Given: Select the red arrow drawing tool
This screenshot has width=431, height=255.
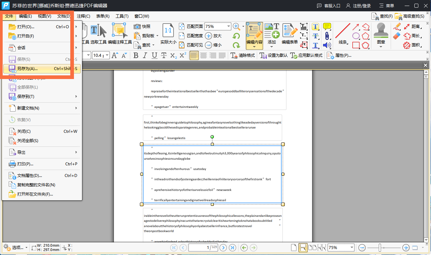Looking at the screenshot, I should point(356,27).
